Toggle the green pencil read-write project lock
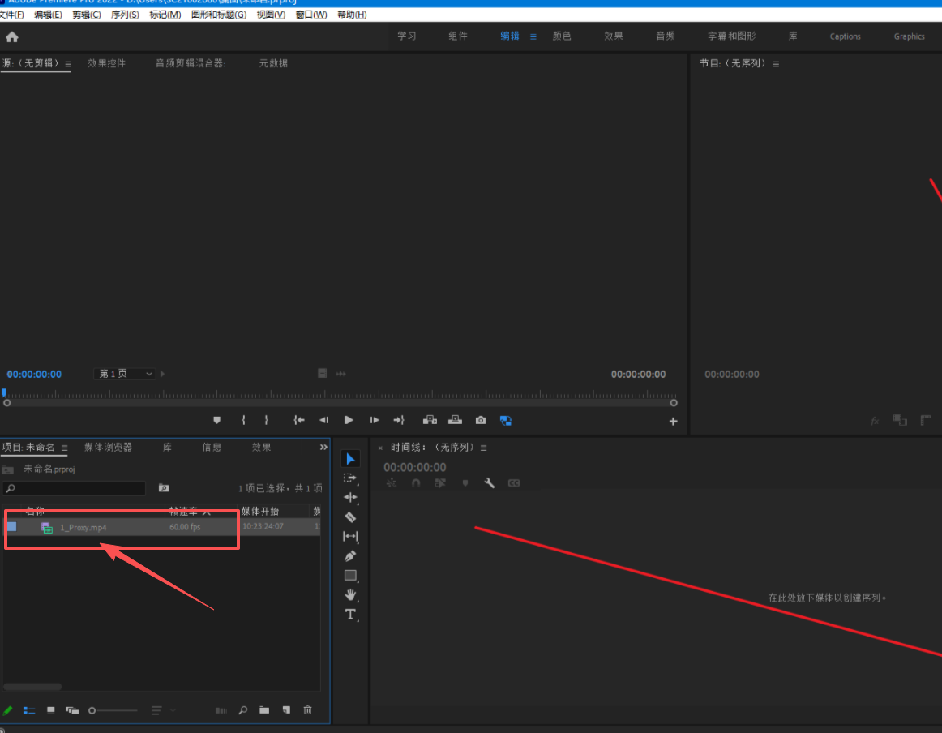The image size is (942, 733). pos(8,710)
